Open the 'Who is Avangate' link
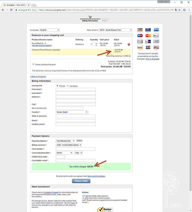The height and width of the screenshot is (212, 192). [x=152, y=59]
